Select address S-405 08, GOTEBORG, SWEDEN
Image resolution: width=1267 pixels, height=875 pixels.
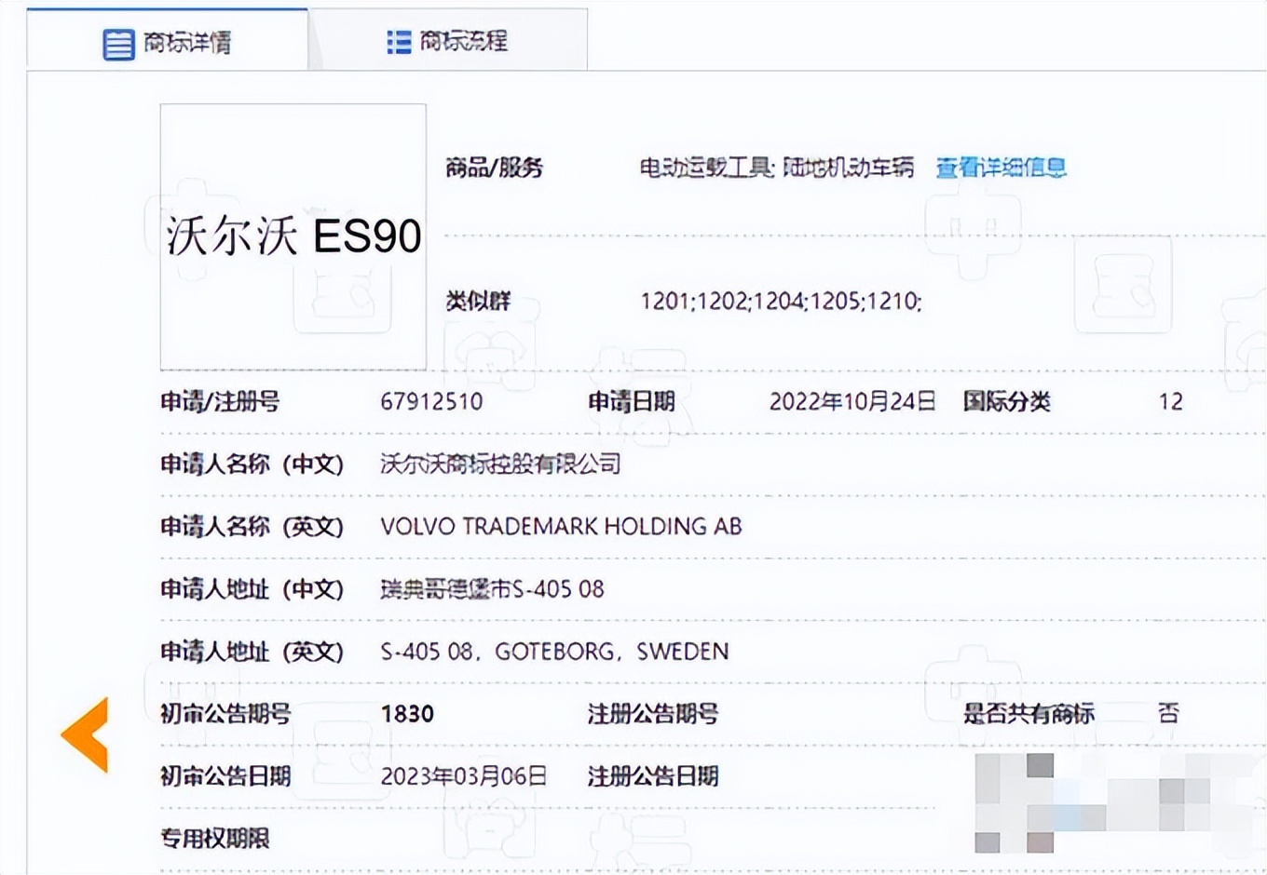click(554, 652)
